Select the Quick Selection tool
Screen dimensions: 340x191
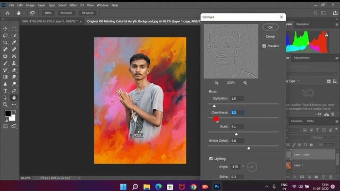(x=14, y=36)
